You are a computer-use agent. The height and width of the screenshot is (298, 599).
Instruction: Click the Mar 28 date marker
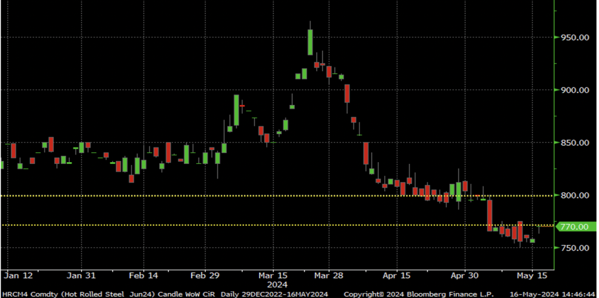tap(329, 275)
